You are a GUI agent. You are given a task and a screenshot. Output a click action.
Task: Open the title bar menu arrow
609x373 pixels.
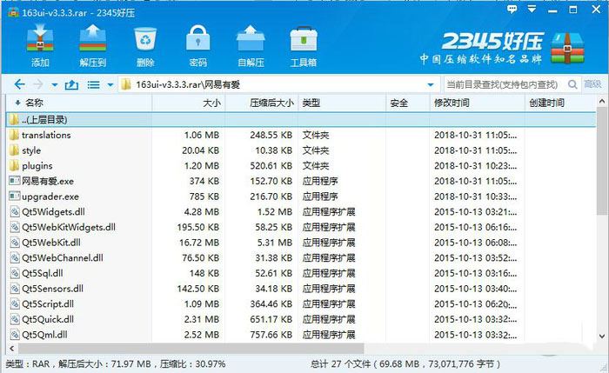(x=532, y=9)
